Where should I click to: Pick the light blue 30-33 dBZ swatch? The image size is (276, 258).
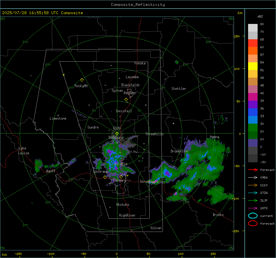[x=253, y=120]
